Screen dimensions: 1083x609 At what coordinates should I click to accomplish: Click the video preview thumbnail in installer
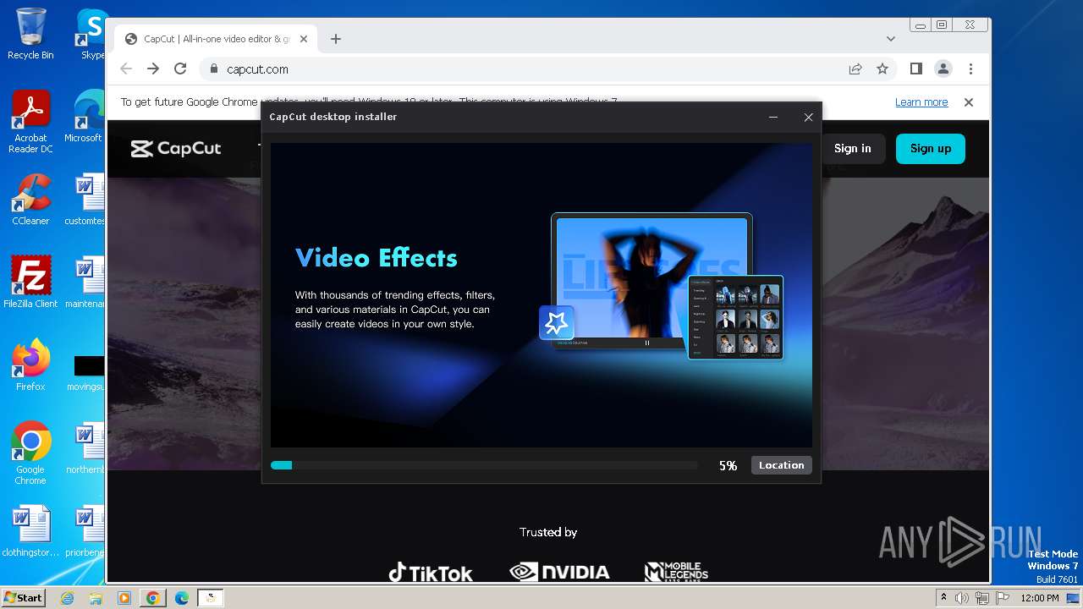(x=651, y=279)
